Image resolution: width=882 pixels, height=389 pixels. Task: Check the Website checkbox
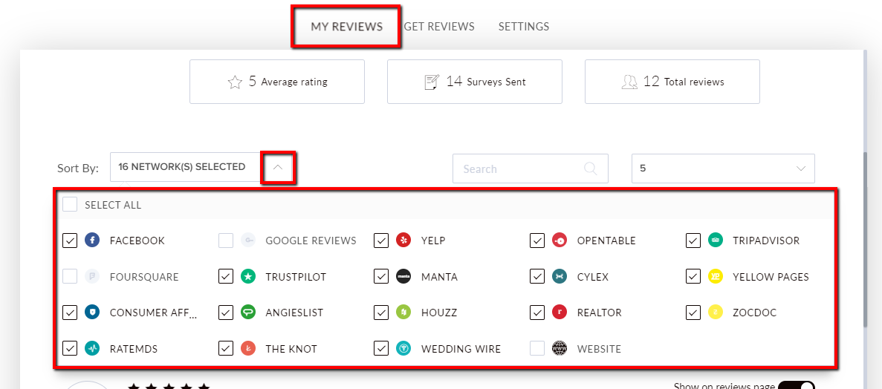coord(537,348)
